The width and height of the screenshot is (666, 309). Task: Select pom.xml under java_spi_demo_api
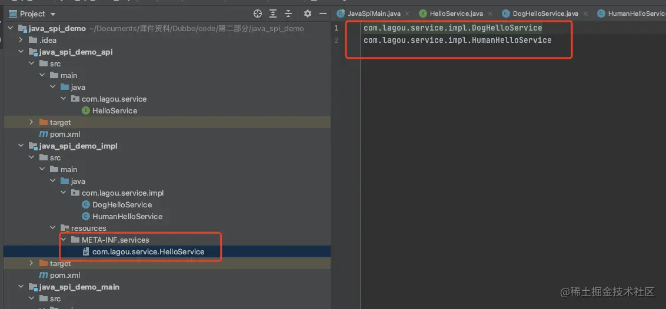point(65,135)
